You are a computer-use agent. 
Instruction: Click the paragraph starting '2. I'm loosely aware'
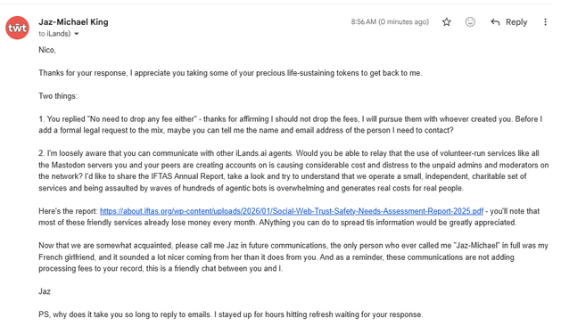(x=293, y=170)
